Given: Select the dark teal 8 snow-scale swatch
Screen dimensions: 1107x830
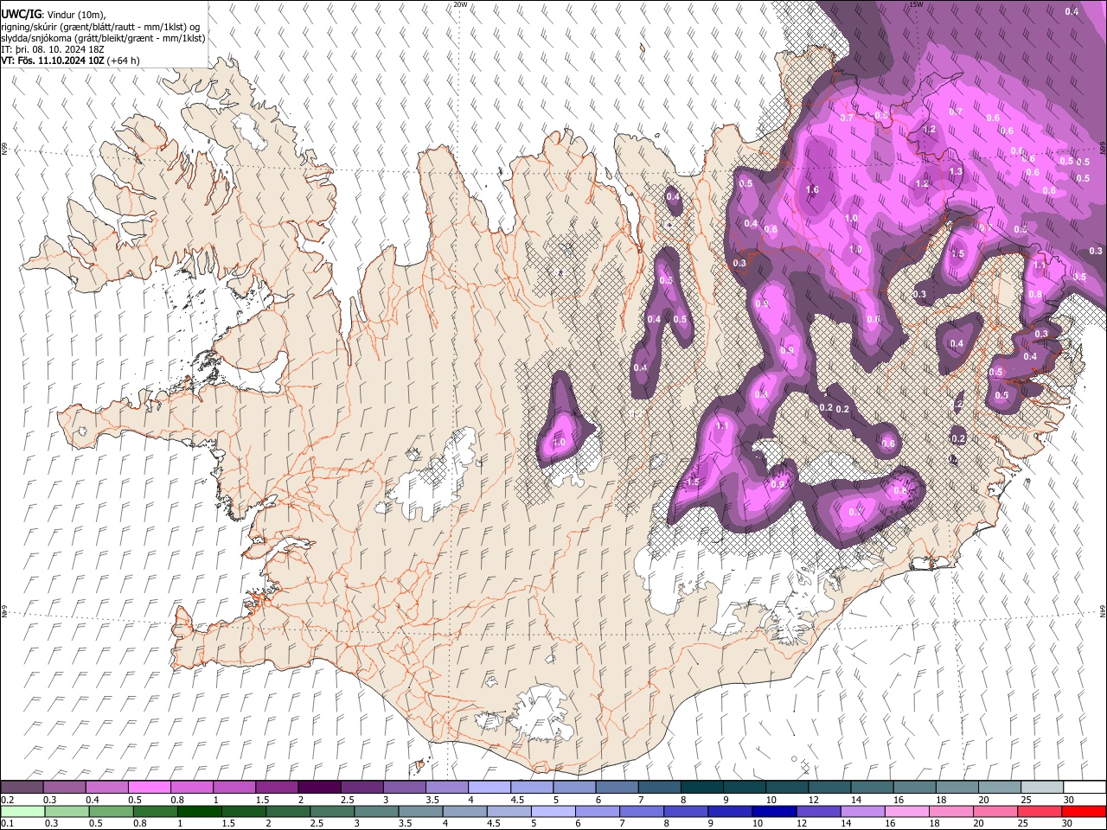Looking at the screenshot, I should tap(702, 787).
